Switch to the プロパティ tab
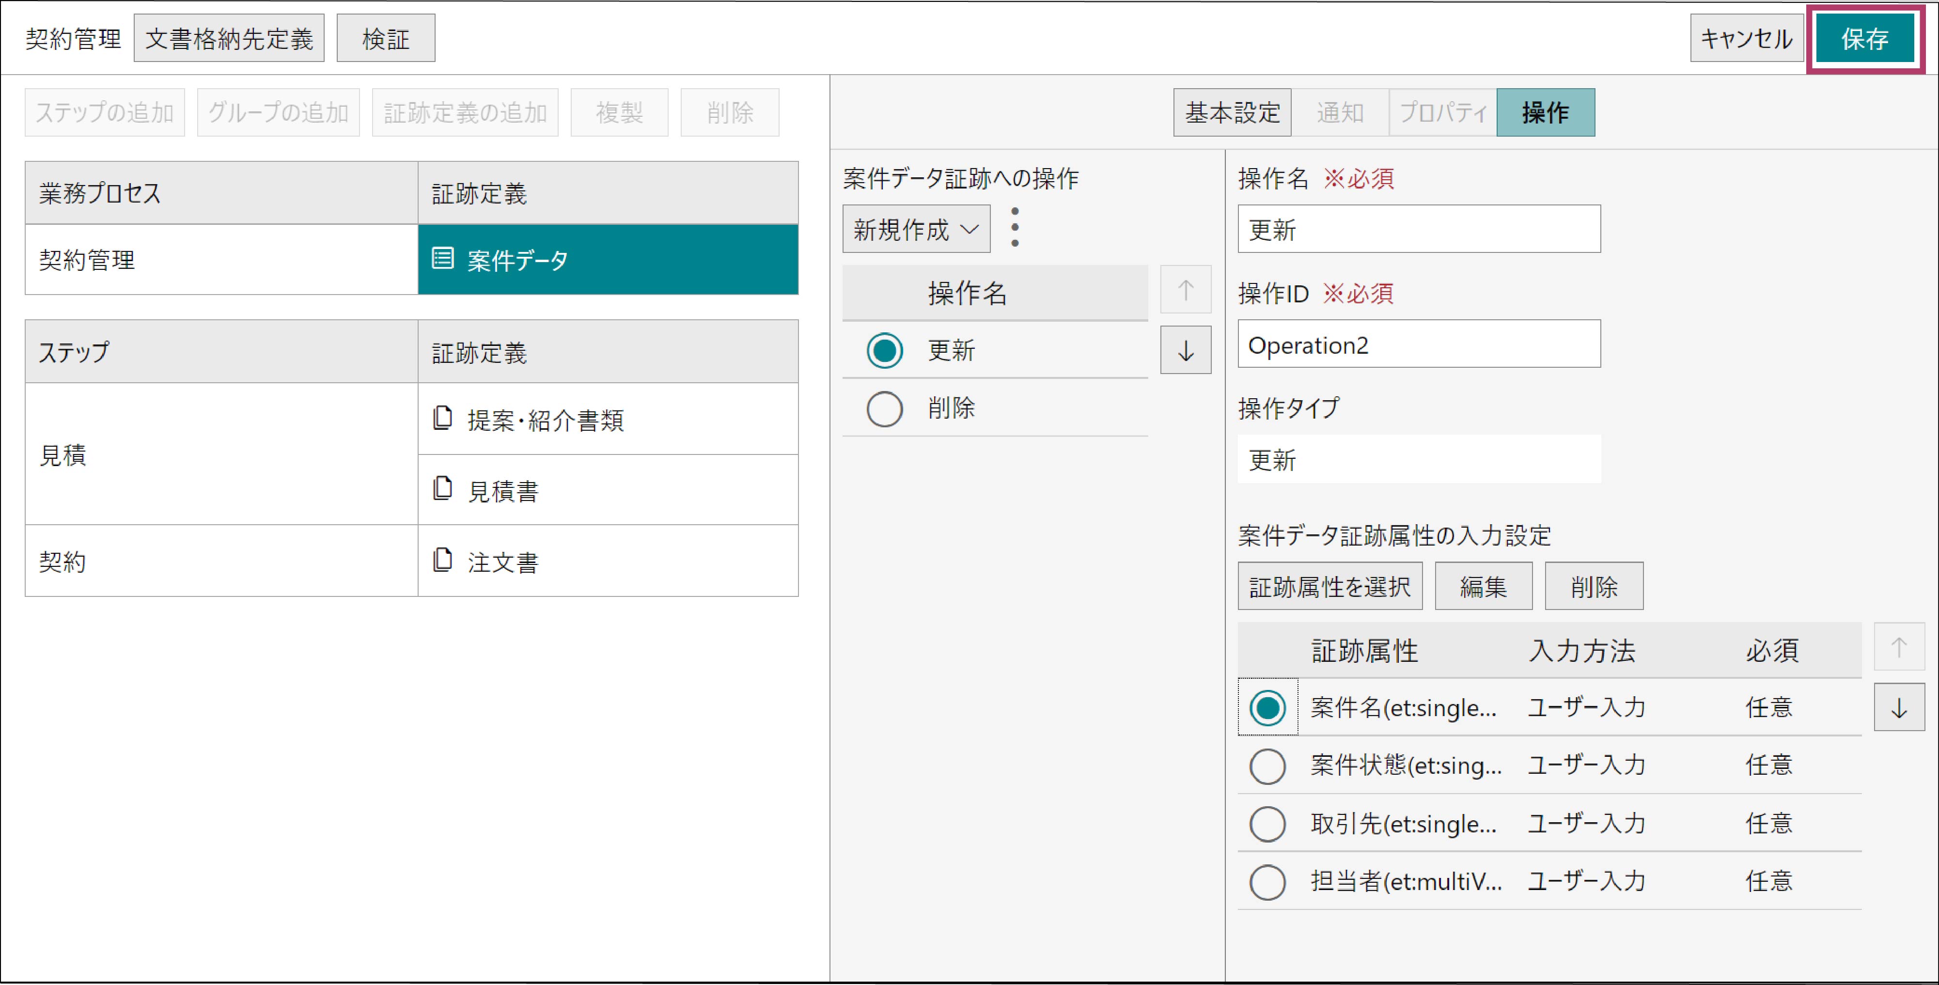The height and width of the screenshot is (985, 1939). (1443, 113)
